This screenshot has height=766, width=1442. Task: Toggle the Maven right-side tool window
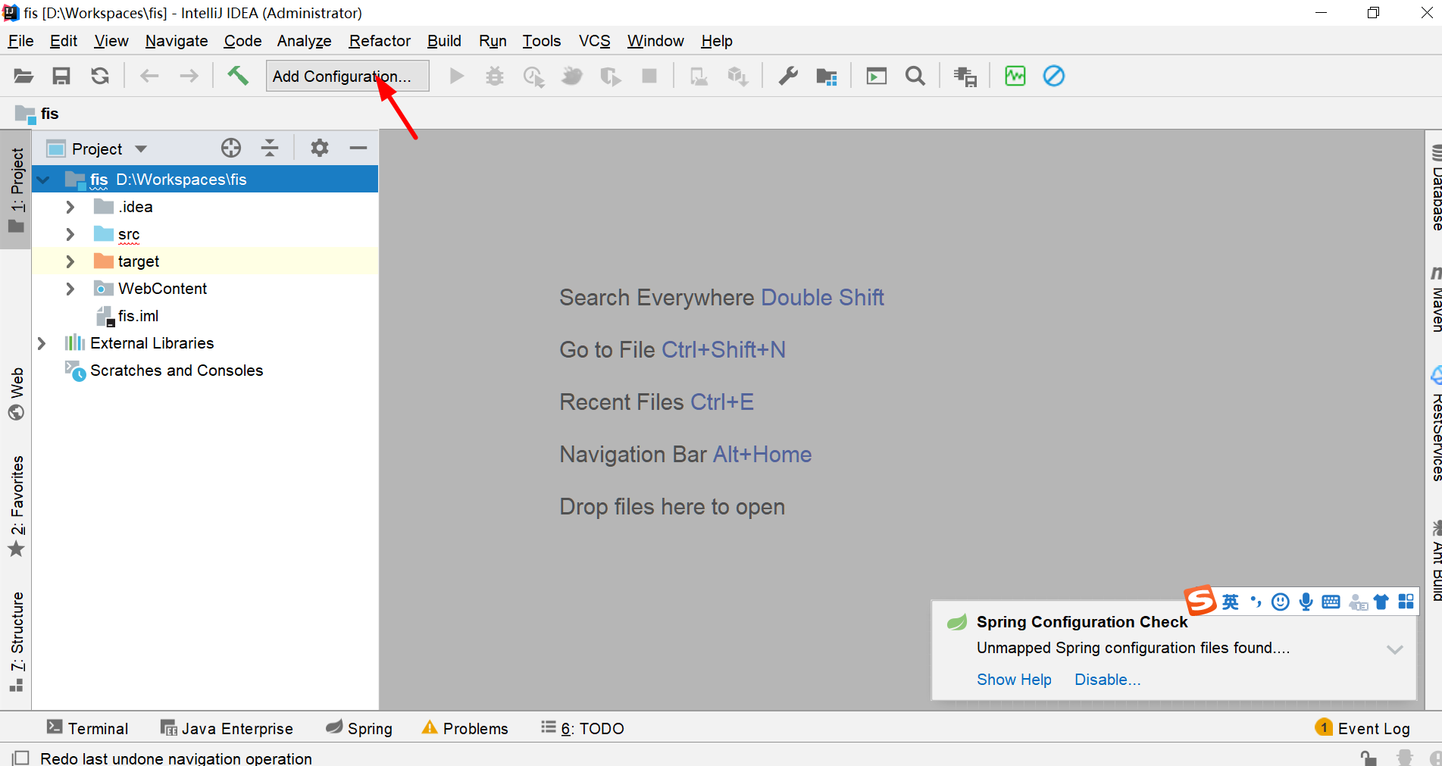(1434, 299)
